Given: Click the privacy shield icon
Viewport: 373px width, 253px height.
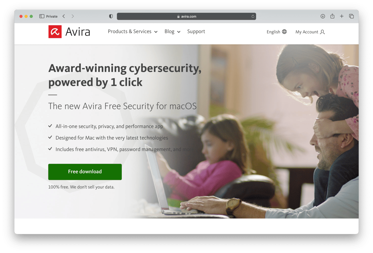Looking at the screenshot, I should (x=111, y=16).
